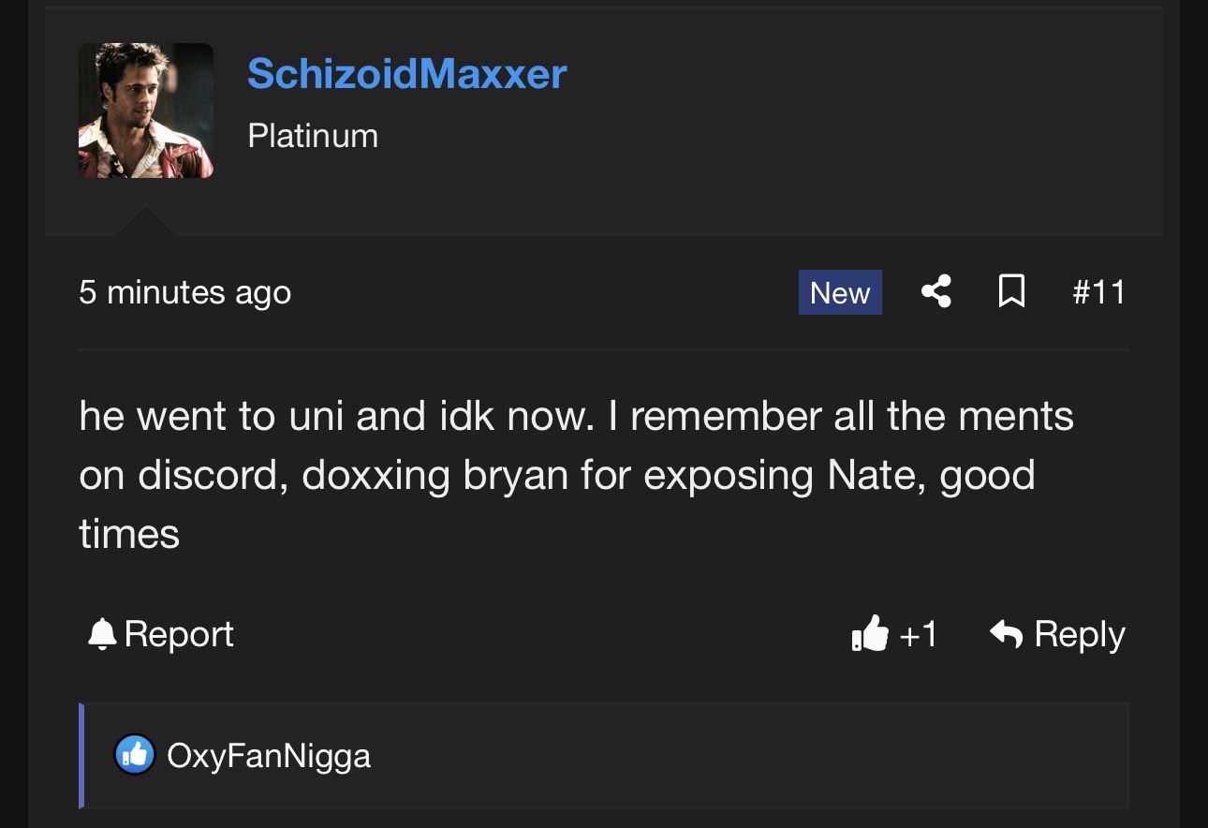Viewport: 1208px width, 828px height.
Task: Click the Platinum user rank label
Action: (313, 136)
